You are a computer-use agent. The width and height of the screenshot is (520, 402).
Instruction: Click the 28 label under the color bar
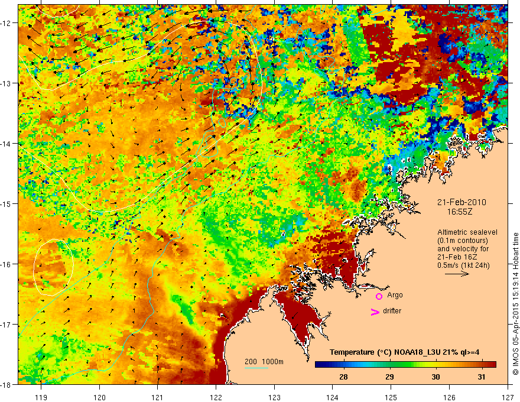pos(343,377)
